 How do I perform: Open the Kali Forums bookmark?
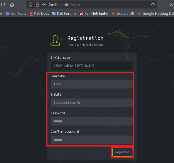pos(64,13)
